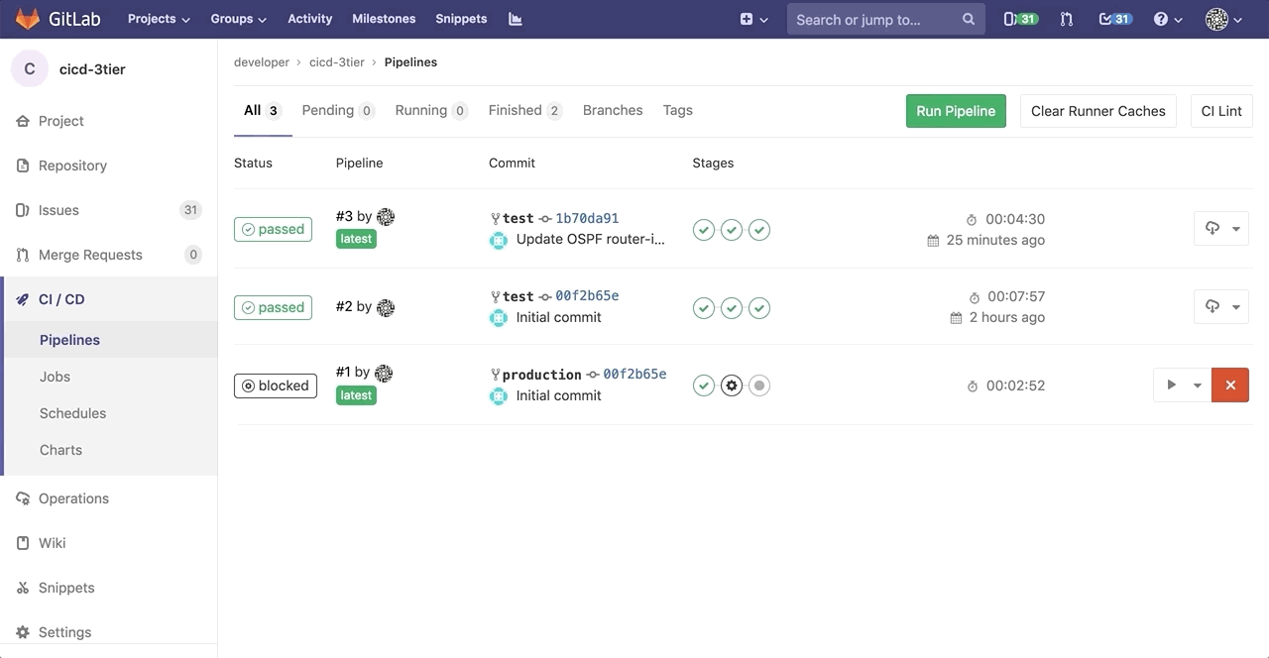Click the GitLab fox logo
This screenshot has height=658, width=1269.
click(x=27, y=19)
